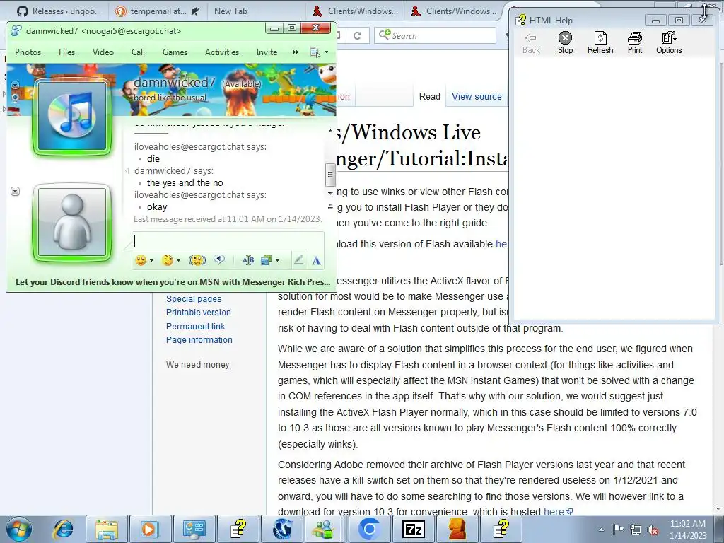Click the Stop icon in HTML Help
The image size is (724, 543).
coord(565,42)
